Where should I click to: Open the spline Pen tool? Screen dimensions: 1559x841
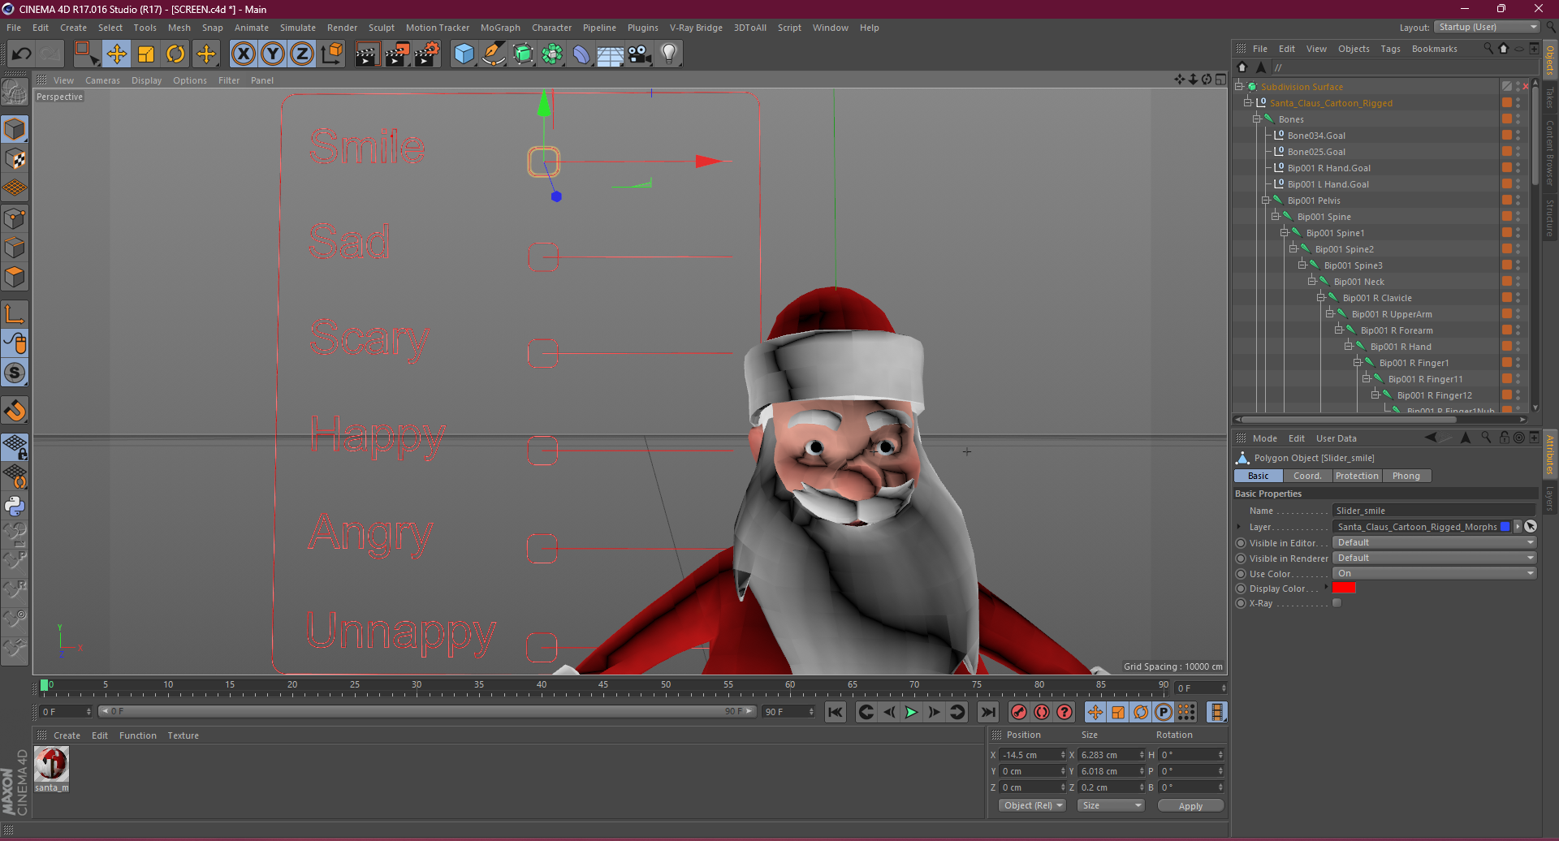[x=494, y=54]
